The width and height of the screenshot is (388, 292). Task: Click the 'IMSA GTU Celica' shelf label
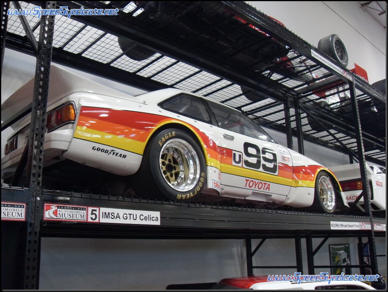pyautogui.click(x=130, y=217)
